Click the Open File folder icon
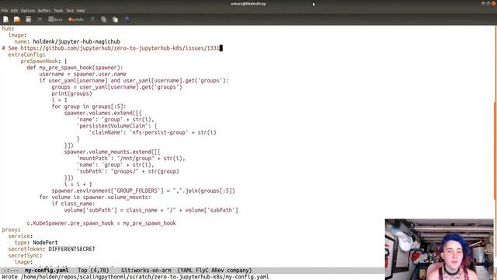The width and height of the screenshot is (497, 280). (17, 19)
